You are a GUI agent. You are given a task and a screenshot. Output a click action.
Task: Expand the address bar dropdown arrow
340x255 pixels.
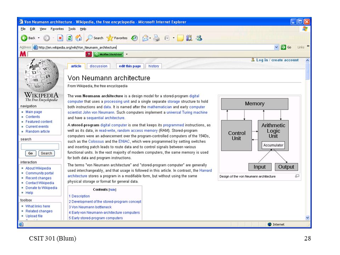pos(276,47)
